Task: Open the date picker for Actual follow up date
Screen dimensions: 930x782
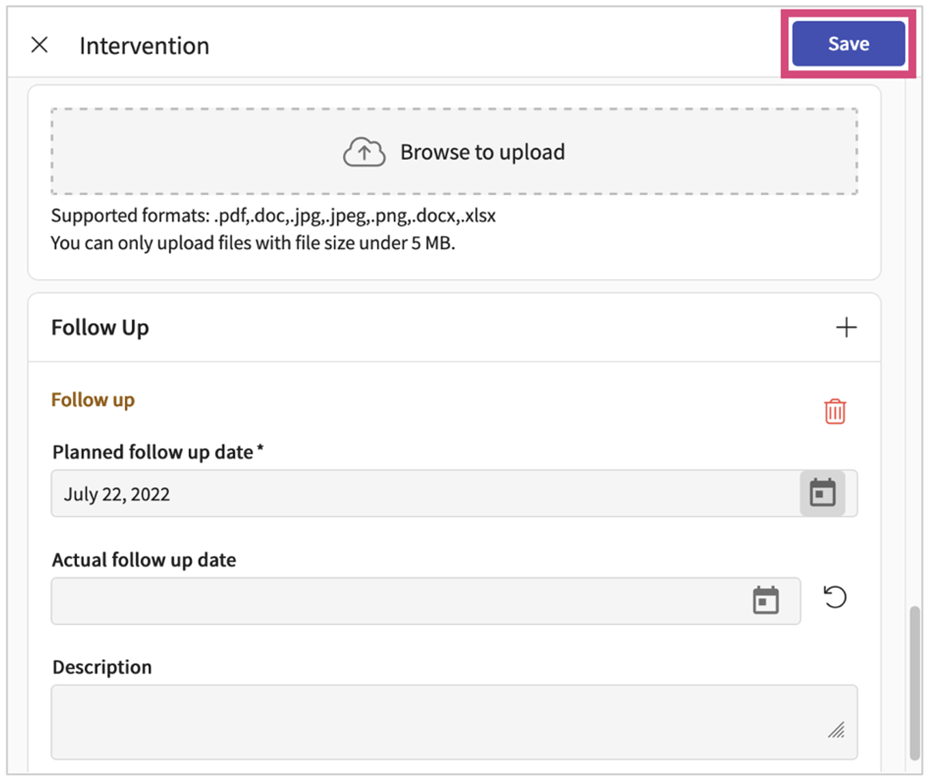Action: [x=765, y=600]
